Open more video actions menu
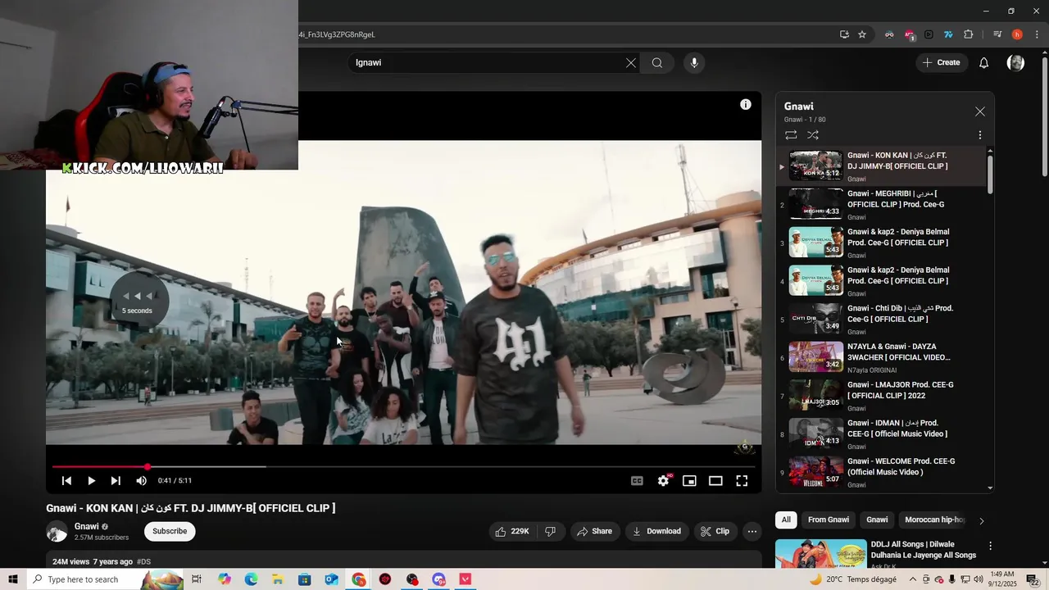 coord(752,531)
